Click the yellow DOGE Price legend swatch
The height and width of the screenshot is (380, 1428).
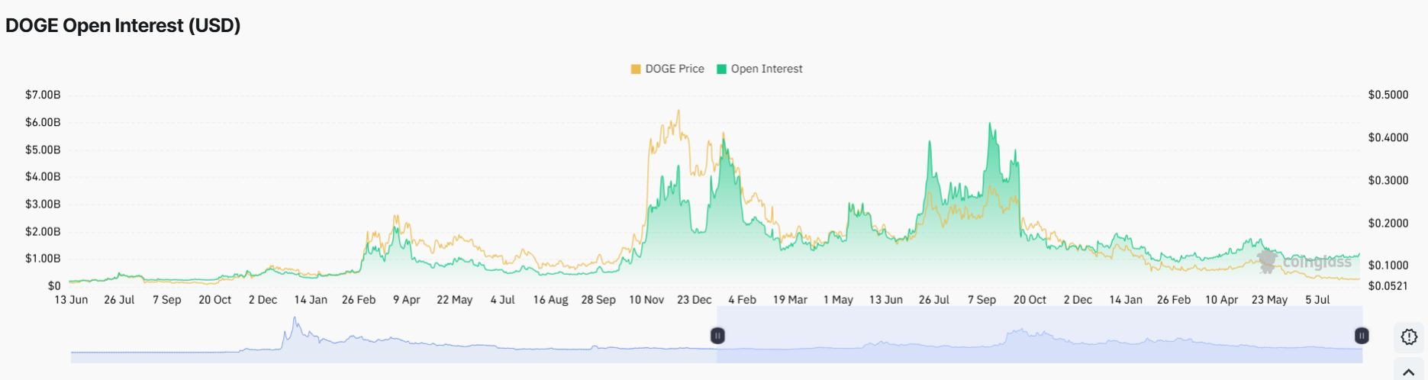point(636,69)
